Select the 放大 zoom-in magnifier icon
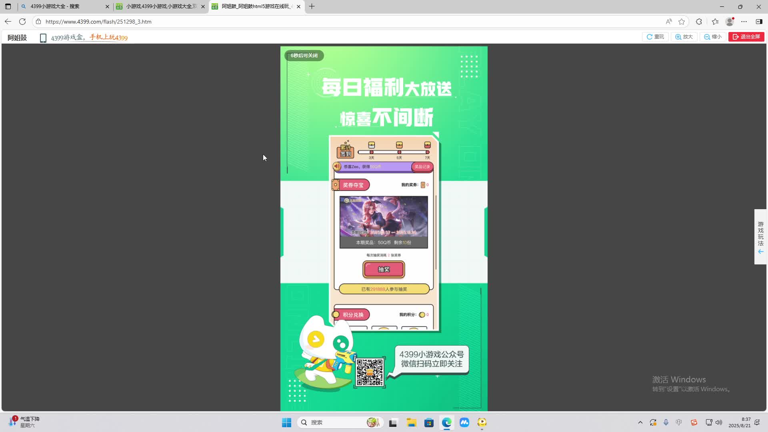The width and height of the screenshot is (768, 432). click(678, 36)
